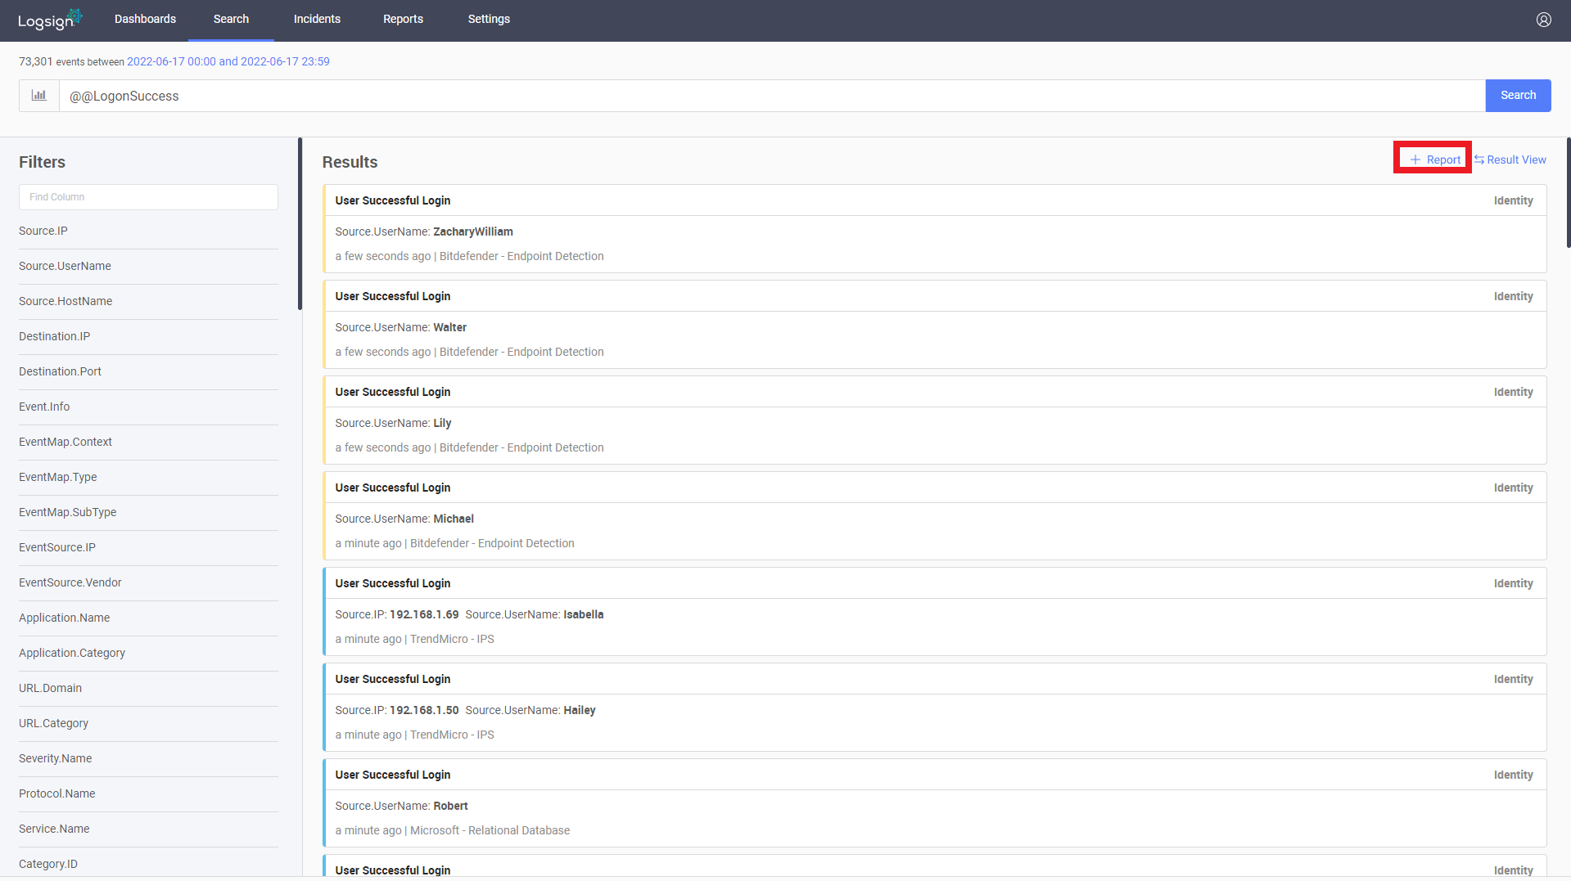Viewport: 1571px width, 881px height.
Task: Open the user account icon
Action: (1543, 20)
